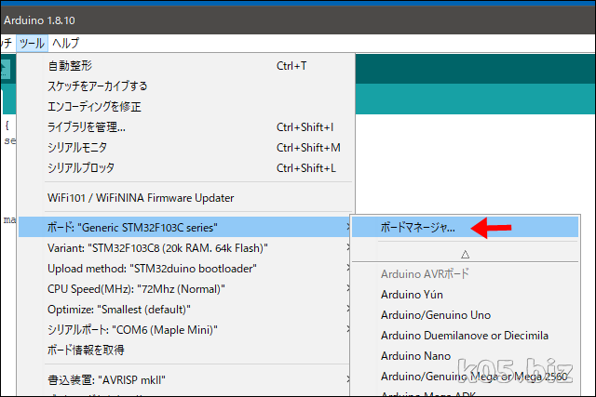Select Arduino/Genuino Mega or Mega 2560
The height and width of the screenshot is (397, 596).
tap(465, 377)
